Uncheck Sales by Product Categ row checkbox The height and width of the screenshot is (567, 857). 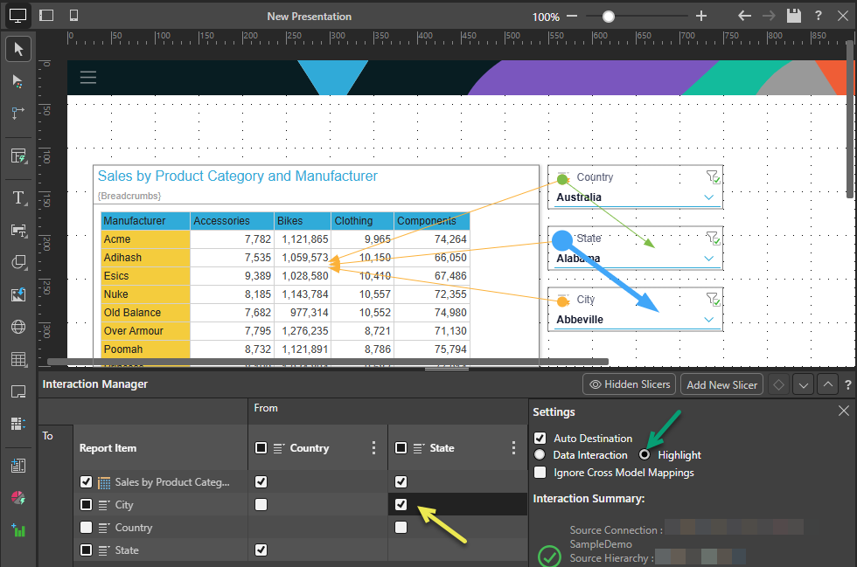[86, 481]
